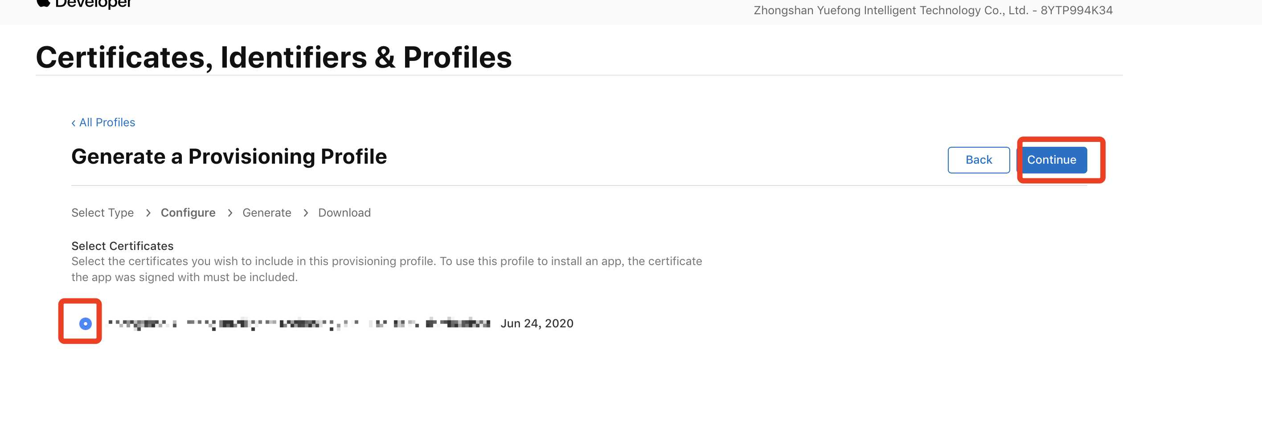
Task: Open the Configure step
Action: [188, 213]
